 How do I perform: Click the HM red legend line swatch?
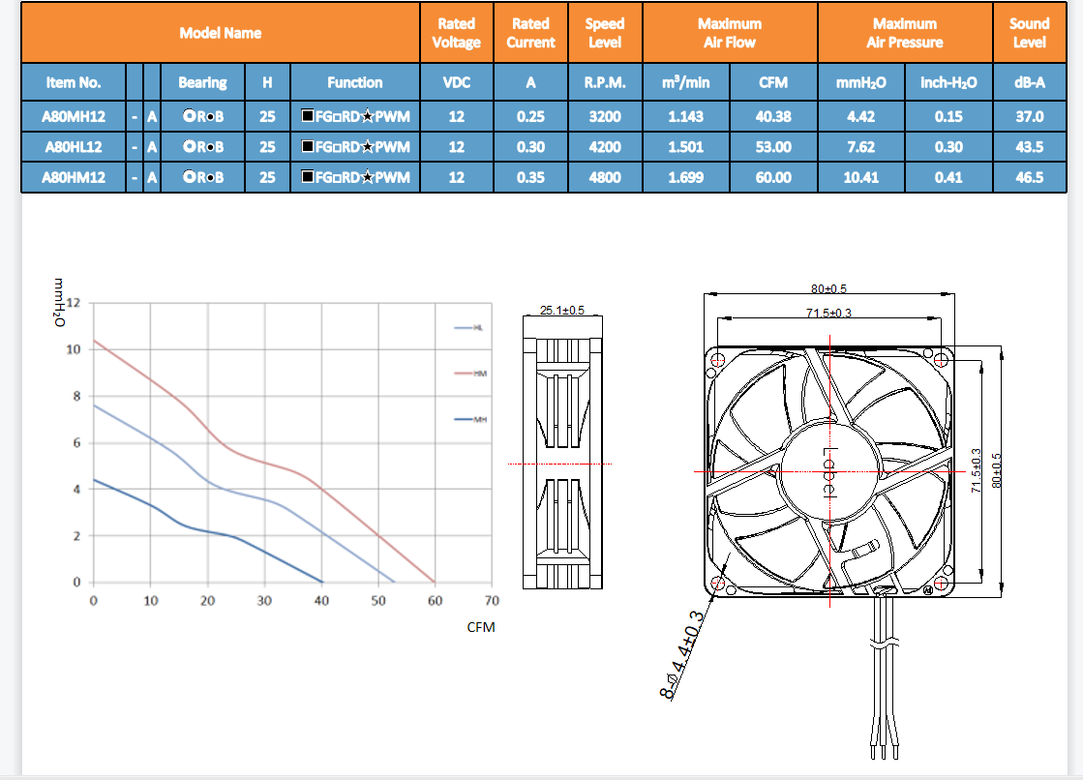click(463, 374)
